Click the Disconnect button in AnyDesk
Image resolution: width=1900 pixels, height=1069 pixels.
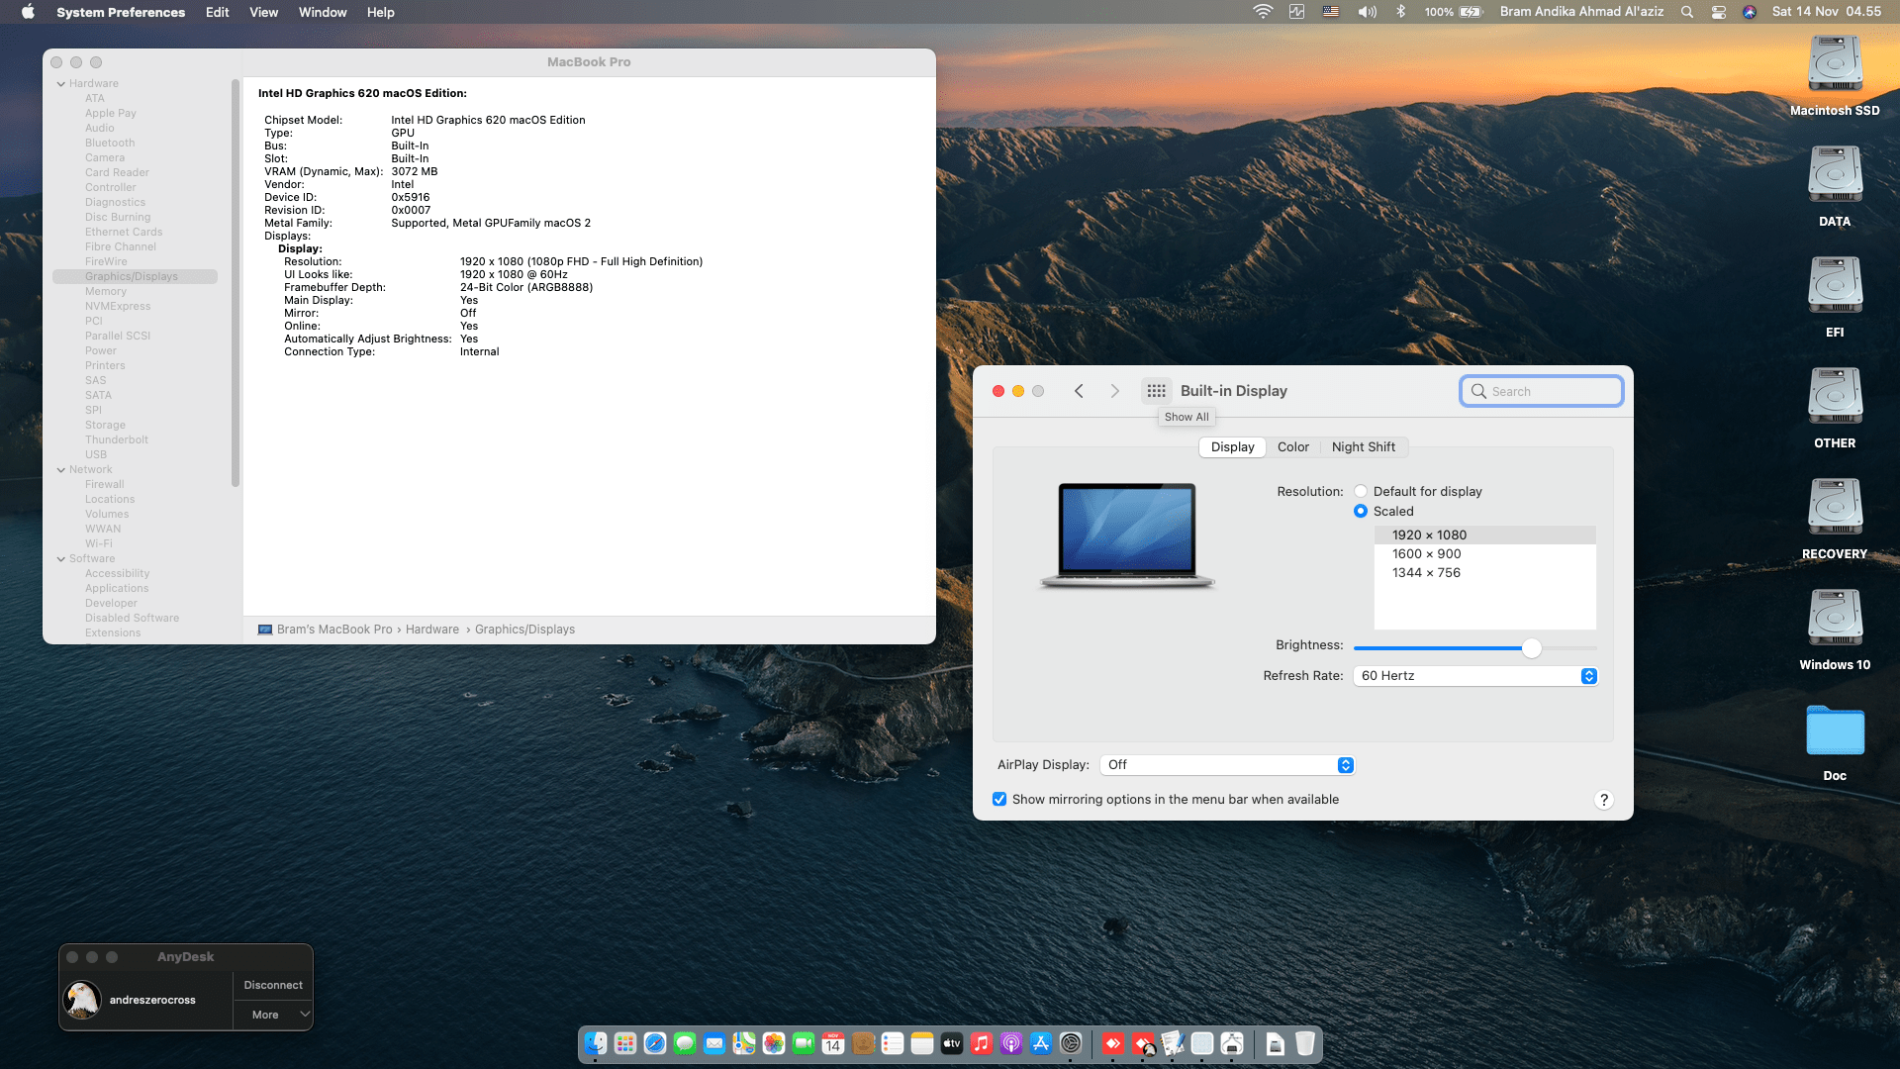[x=273, y=984]
